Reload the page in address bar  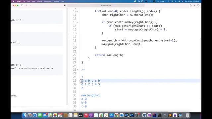[x=143, y=6]
